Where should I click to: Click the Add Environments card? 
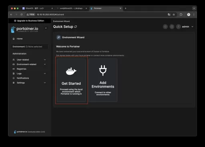[103, 80]
